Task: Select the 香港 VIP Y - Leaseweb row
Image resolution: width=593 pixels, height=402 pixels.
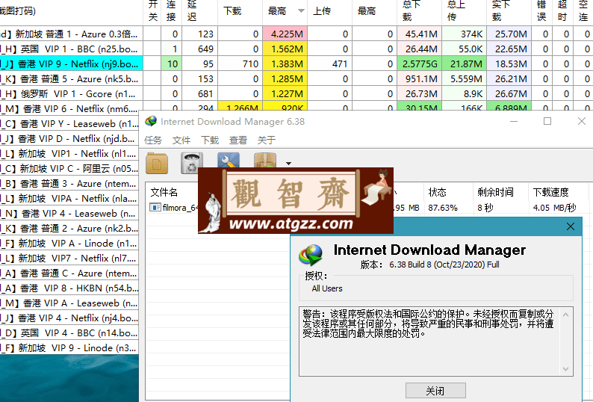Action: pos(69,123)
